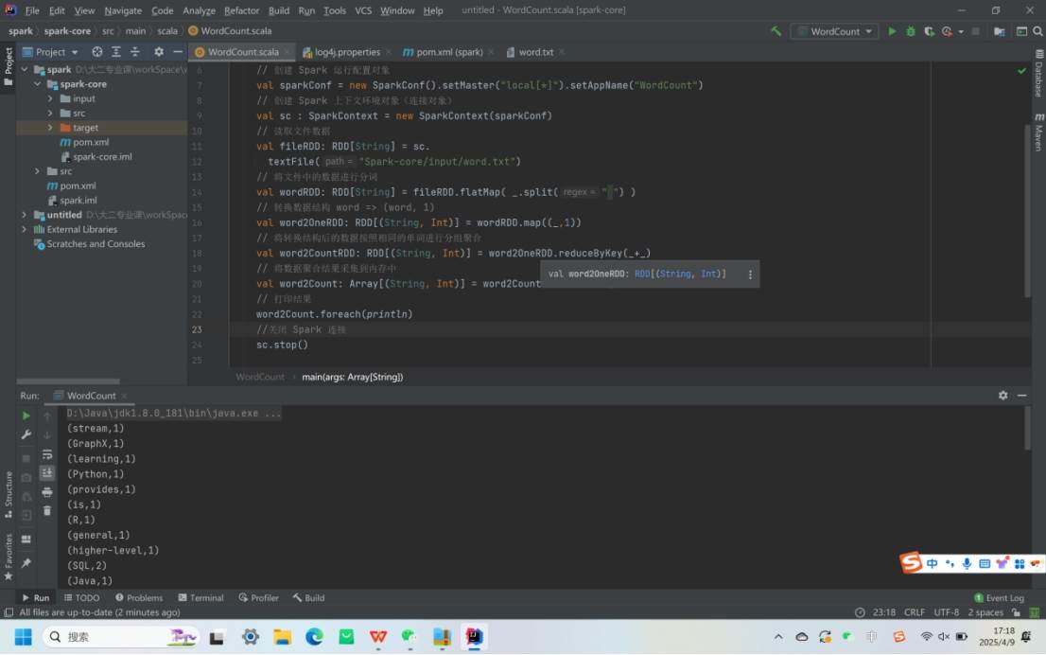Open the File menu
The width and height of the screenshot is (1046, 655).
[x=32, y=10]
